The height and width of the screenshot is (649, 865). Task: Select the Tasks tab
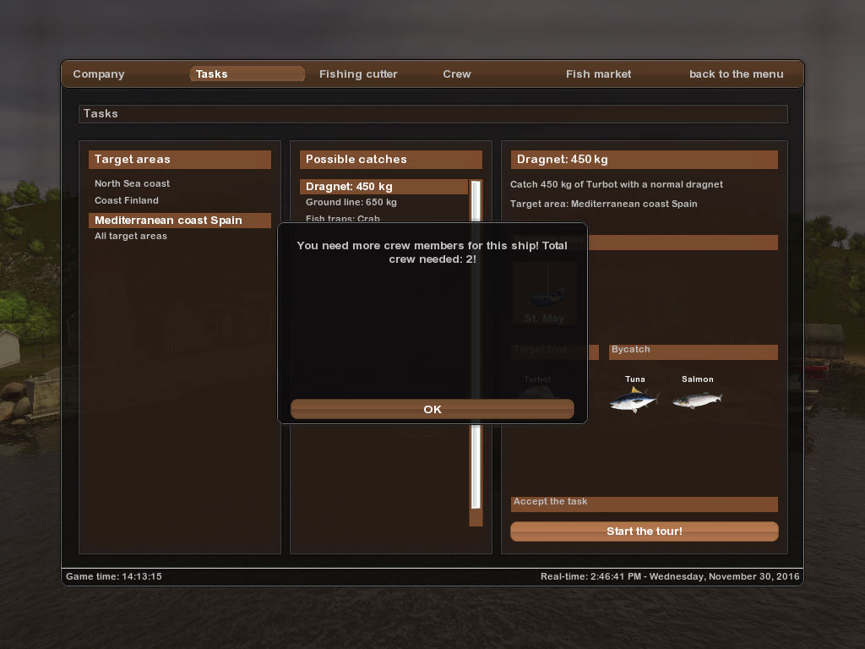tap(248, 74)
